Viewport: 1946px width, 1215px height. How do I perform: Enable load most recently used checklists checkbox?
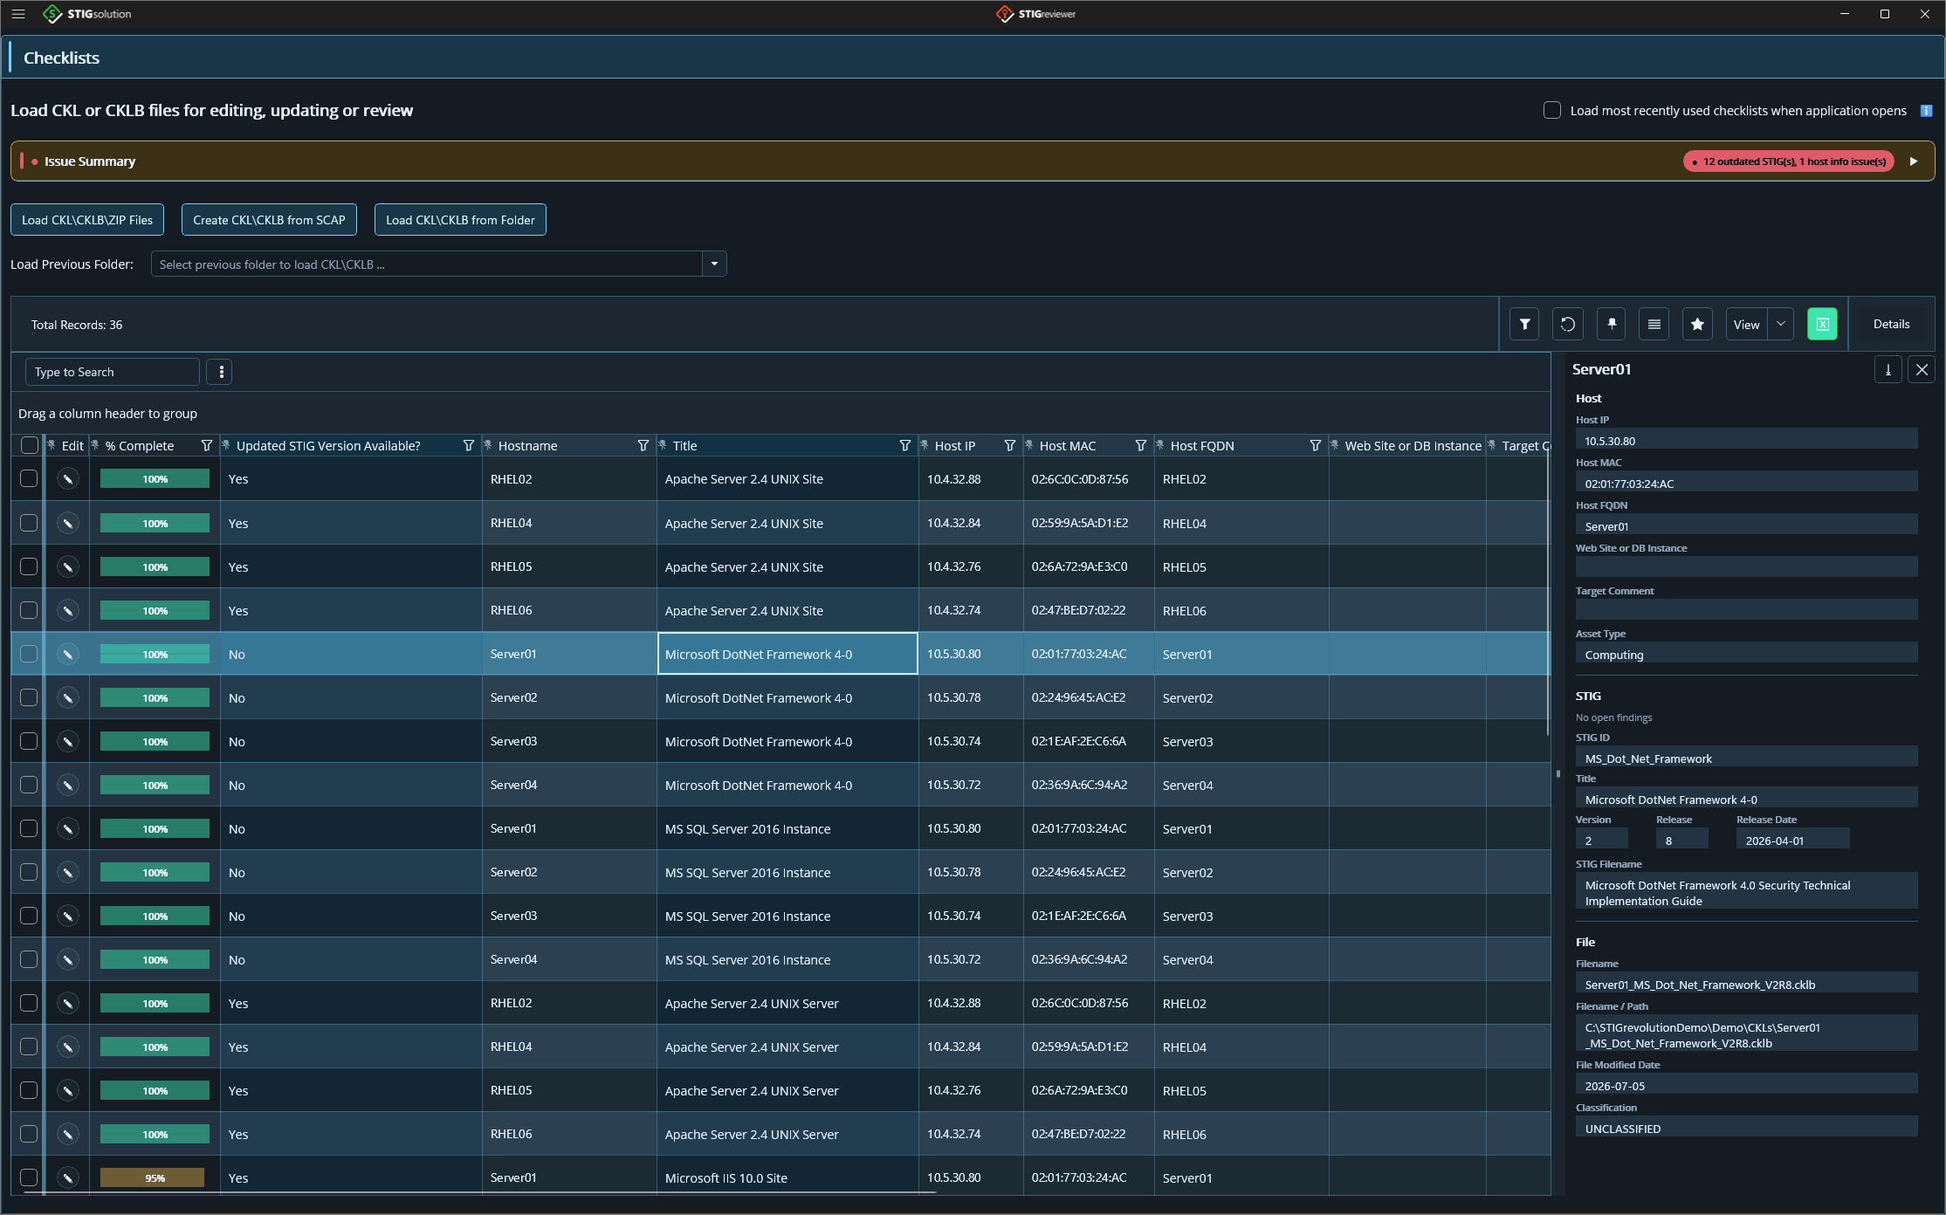pos(1551,110)
